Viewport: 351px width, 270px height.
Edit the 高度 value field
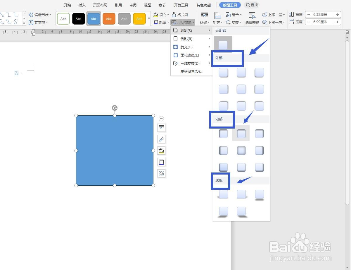(323, 15)
